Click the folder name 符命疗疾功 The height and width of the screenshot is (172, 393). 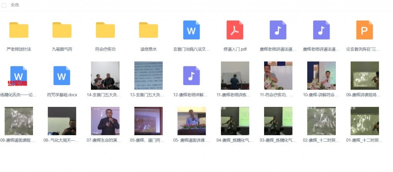tap(105, 49)
